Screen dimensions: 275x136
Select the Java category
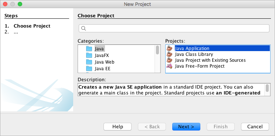coord(99,49)
